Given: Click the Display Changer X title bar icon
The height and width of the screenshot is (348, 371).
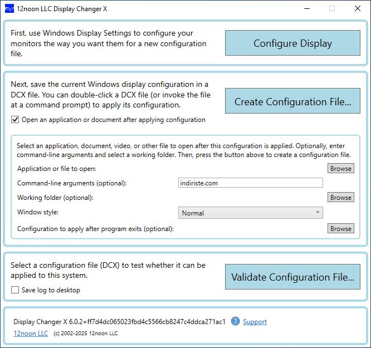Looking at the screenshot, I should [x=9, y=9].
